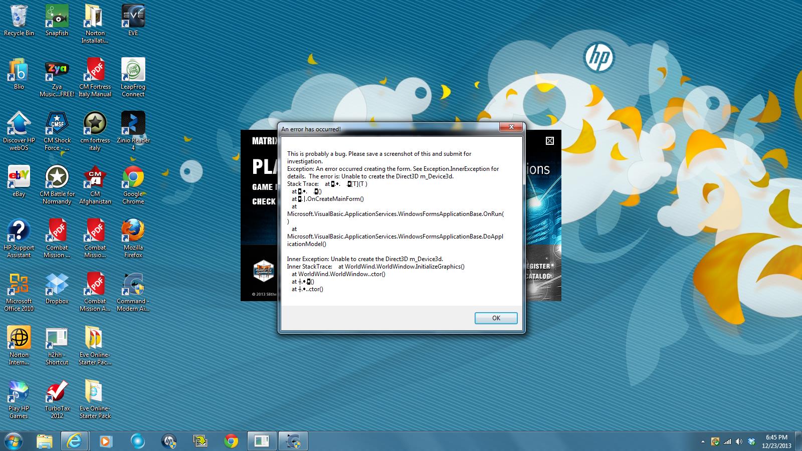Open Windows Explorer from the taskbar
802x451 pixels.
coord(44,441)
